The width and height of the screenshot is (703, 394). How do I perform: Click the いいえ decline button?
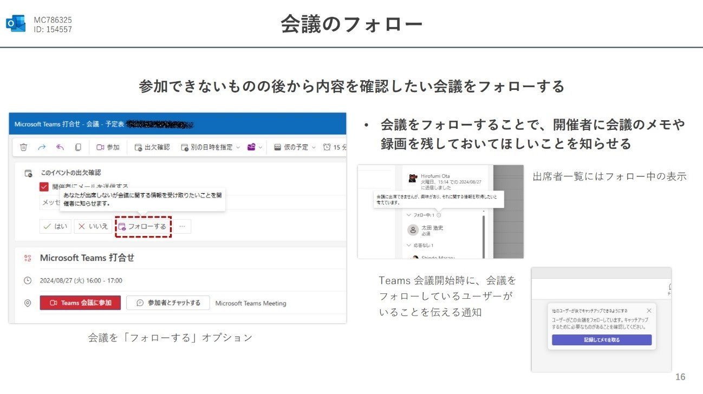point(93,226)
